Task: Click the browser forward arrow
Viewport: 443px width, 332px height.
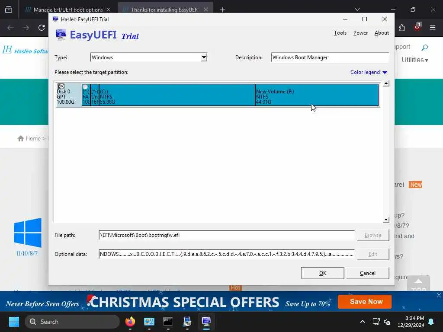Action: [x=26, y=28]
